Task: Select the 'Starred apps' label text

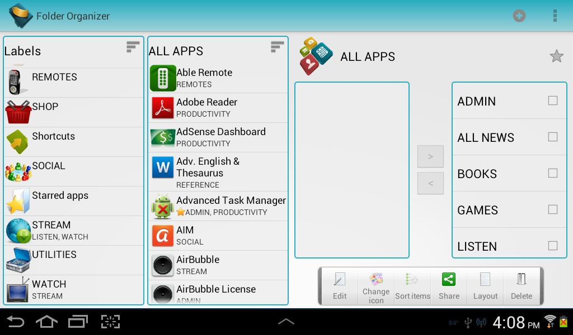Action: [60, 196]
